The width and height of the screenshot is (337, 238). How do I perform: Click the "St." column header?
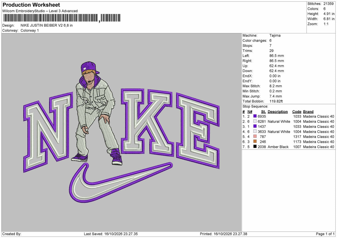(x=263, y=111)
